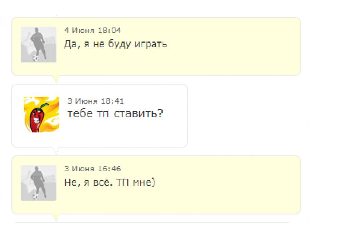Image resolution: width=340 pixels, height=238 pixels.
Task: Click the soccer ball in the top avatar
Action: click(36, 58)
